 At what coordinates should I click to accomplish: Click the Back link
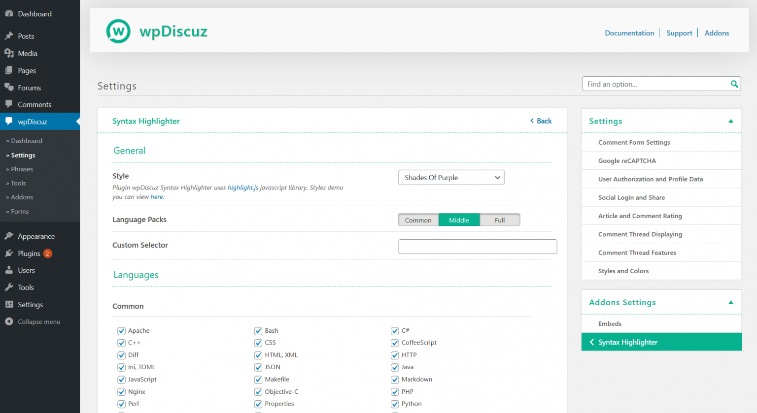[x=541, y=121]
